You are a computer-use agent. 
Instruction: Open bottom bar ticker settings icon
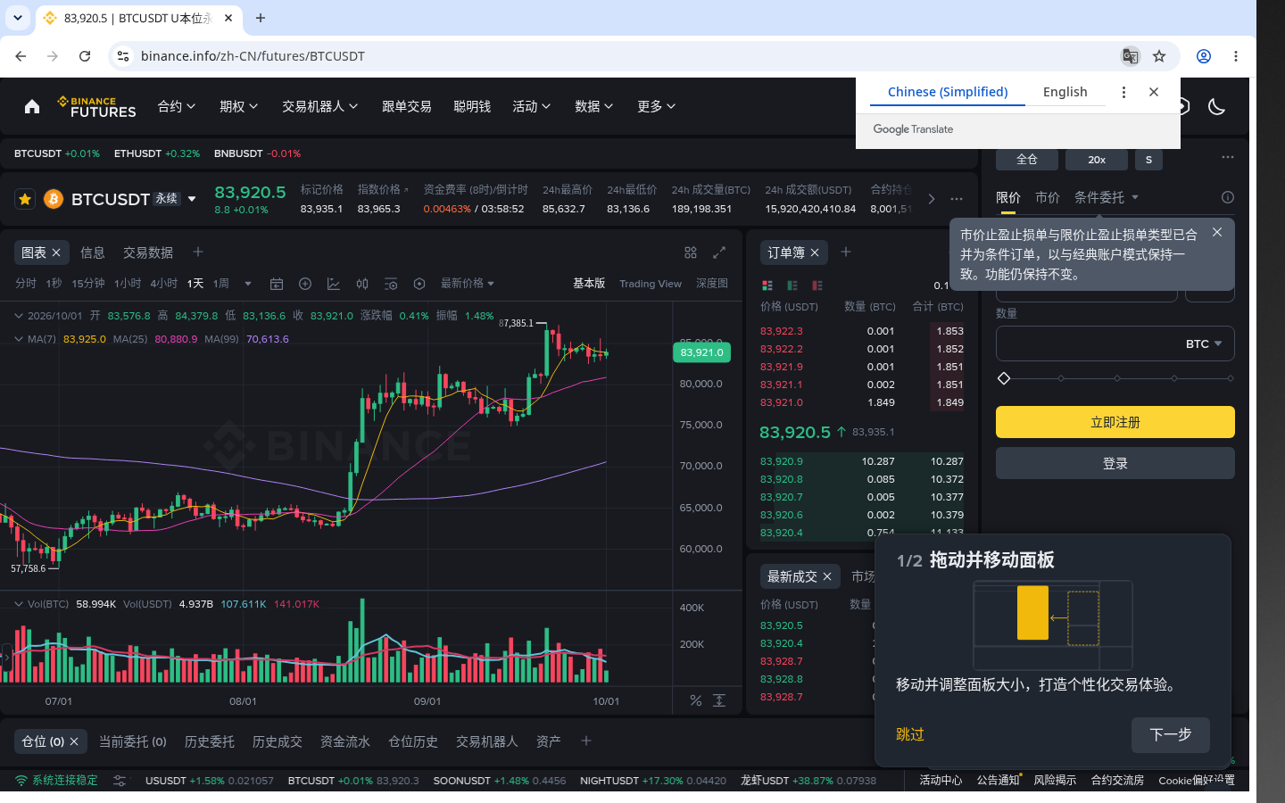[120, 781]
